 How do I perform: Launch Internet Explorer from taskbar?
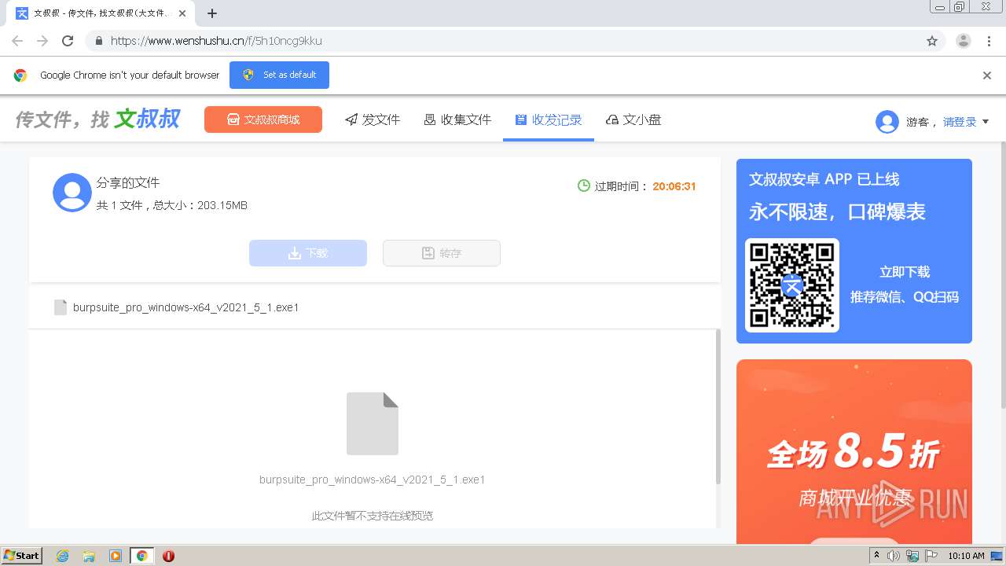pyautogui.click(x=63, y=556)
